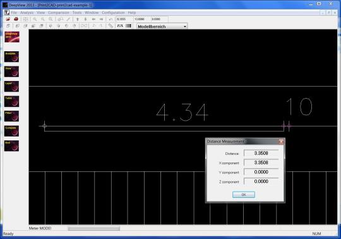Click the four-pane grid view icon
The image size is (341, 239).
pos(25,19)
